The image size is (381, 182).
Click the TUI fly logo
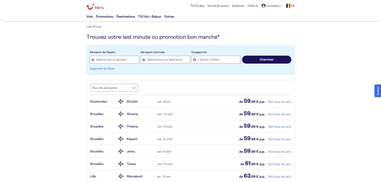pos(95,7)
